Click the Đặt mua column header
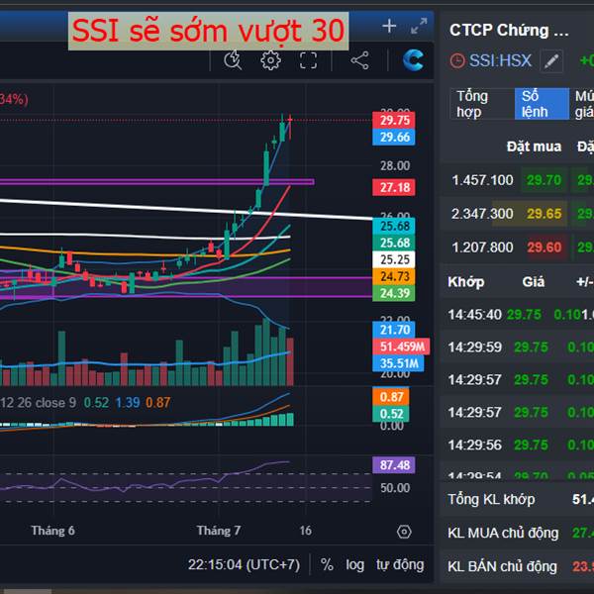The image size is (594, 594). click(x=534, y=147)
